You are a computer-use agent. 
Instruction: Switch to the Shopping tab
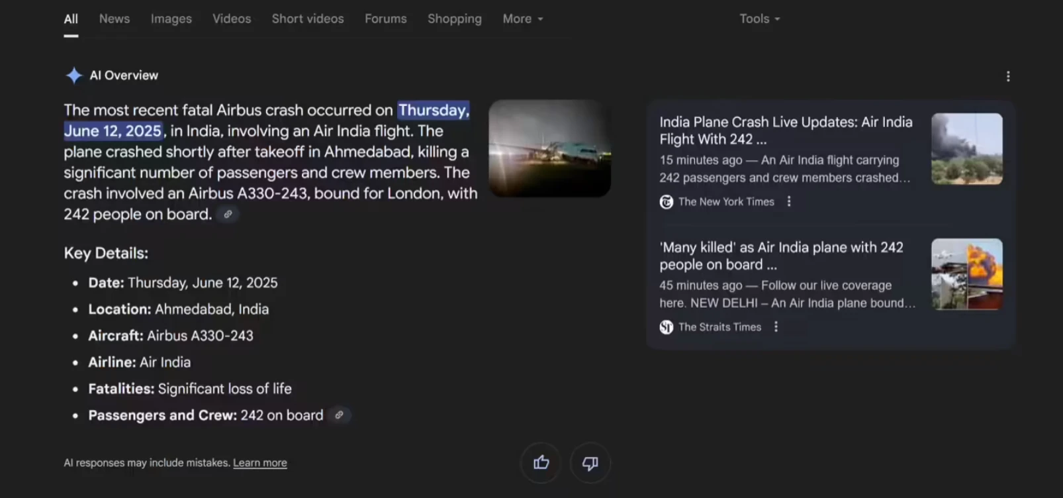coord(455,19)
